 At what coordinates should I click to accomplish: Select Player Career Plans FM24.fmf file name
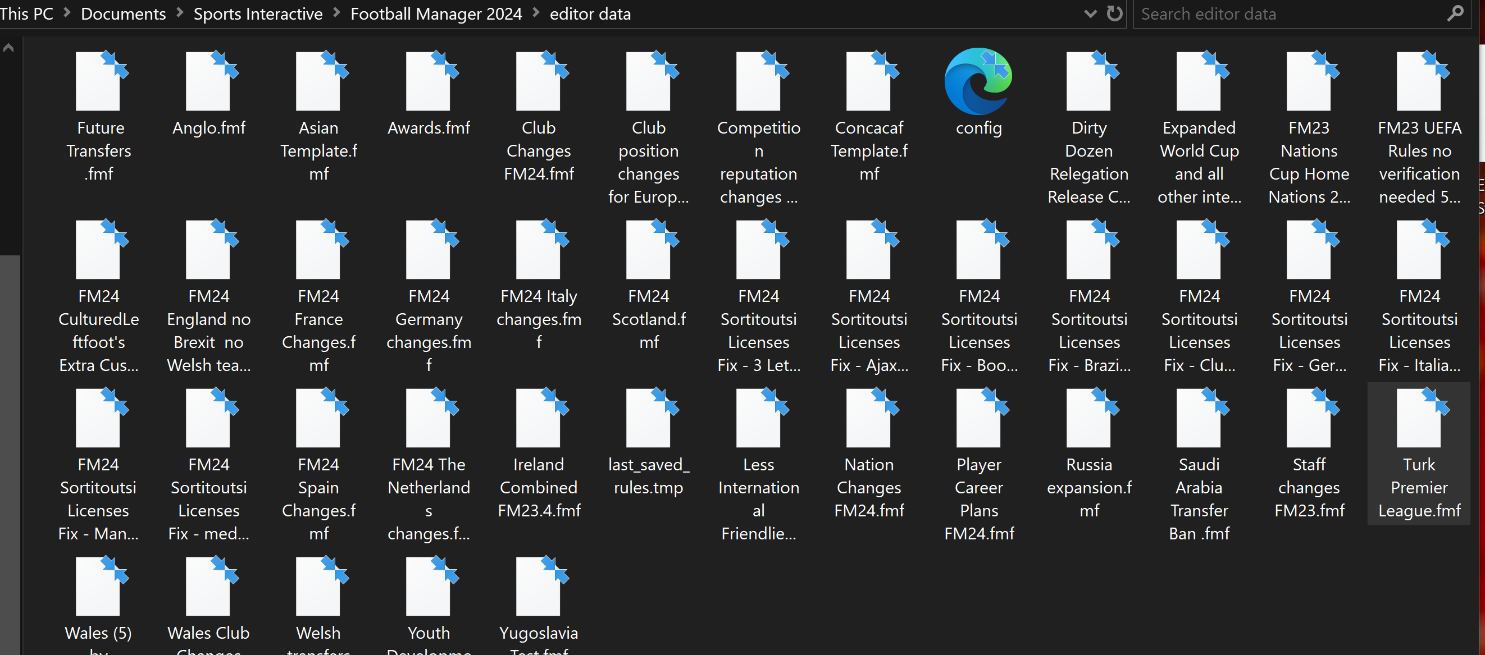[979, 499]
